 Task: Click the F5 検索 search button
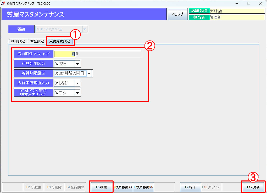click(102, 187)
